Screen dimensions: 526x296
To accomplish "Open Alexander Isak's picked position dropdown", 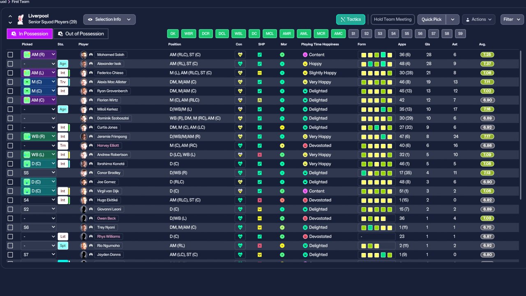I will (39, 64).
